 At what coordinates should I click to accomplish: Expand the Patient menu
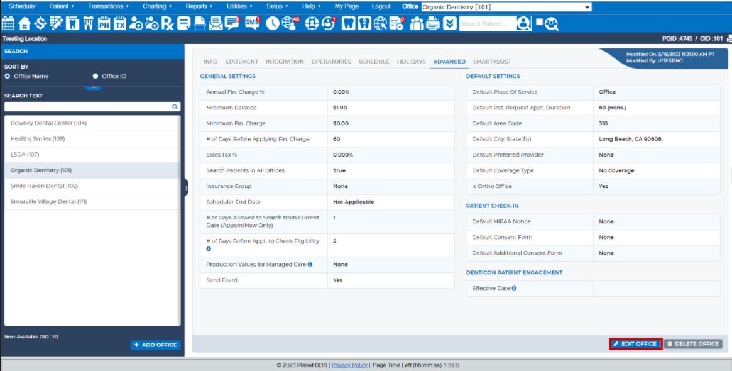click(62, 6)
